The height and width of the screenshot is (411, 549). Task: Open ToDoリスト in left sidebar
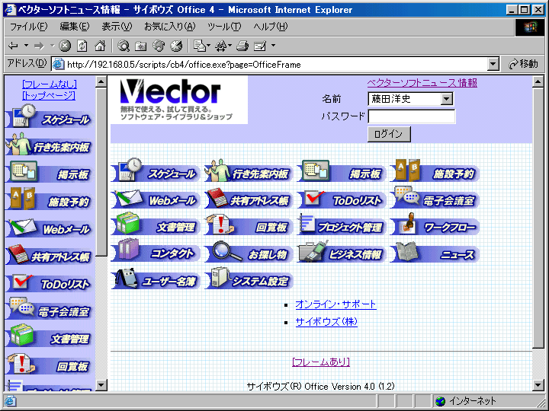49,282
